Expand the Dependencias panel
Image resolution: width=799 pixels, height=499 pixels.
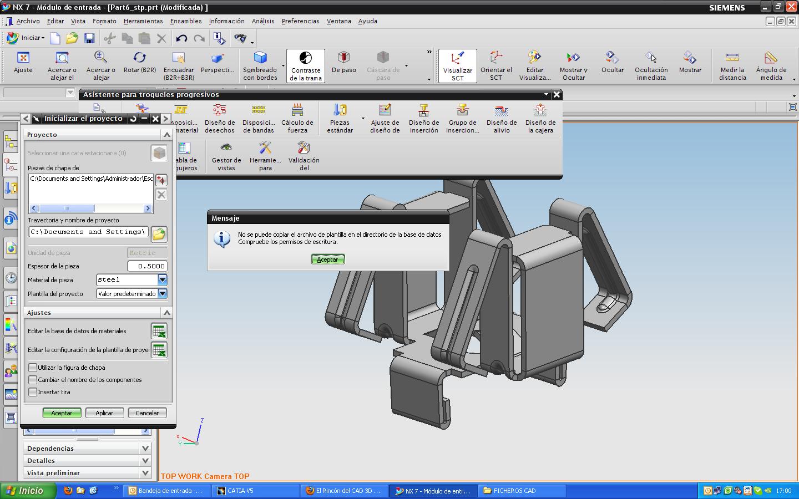tap(145, 449)
